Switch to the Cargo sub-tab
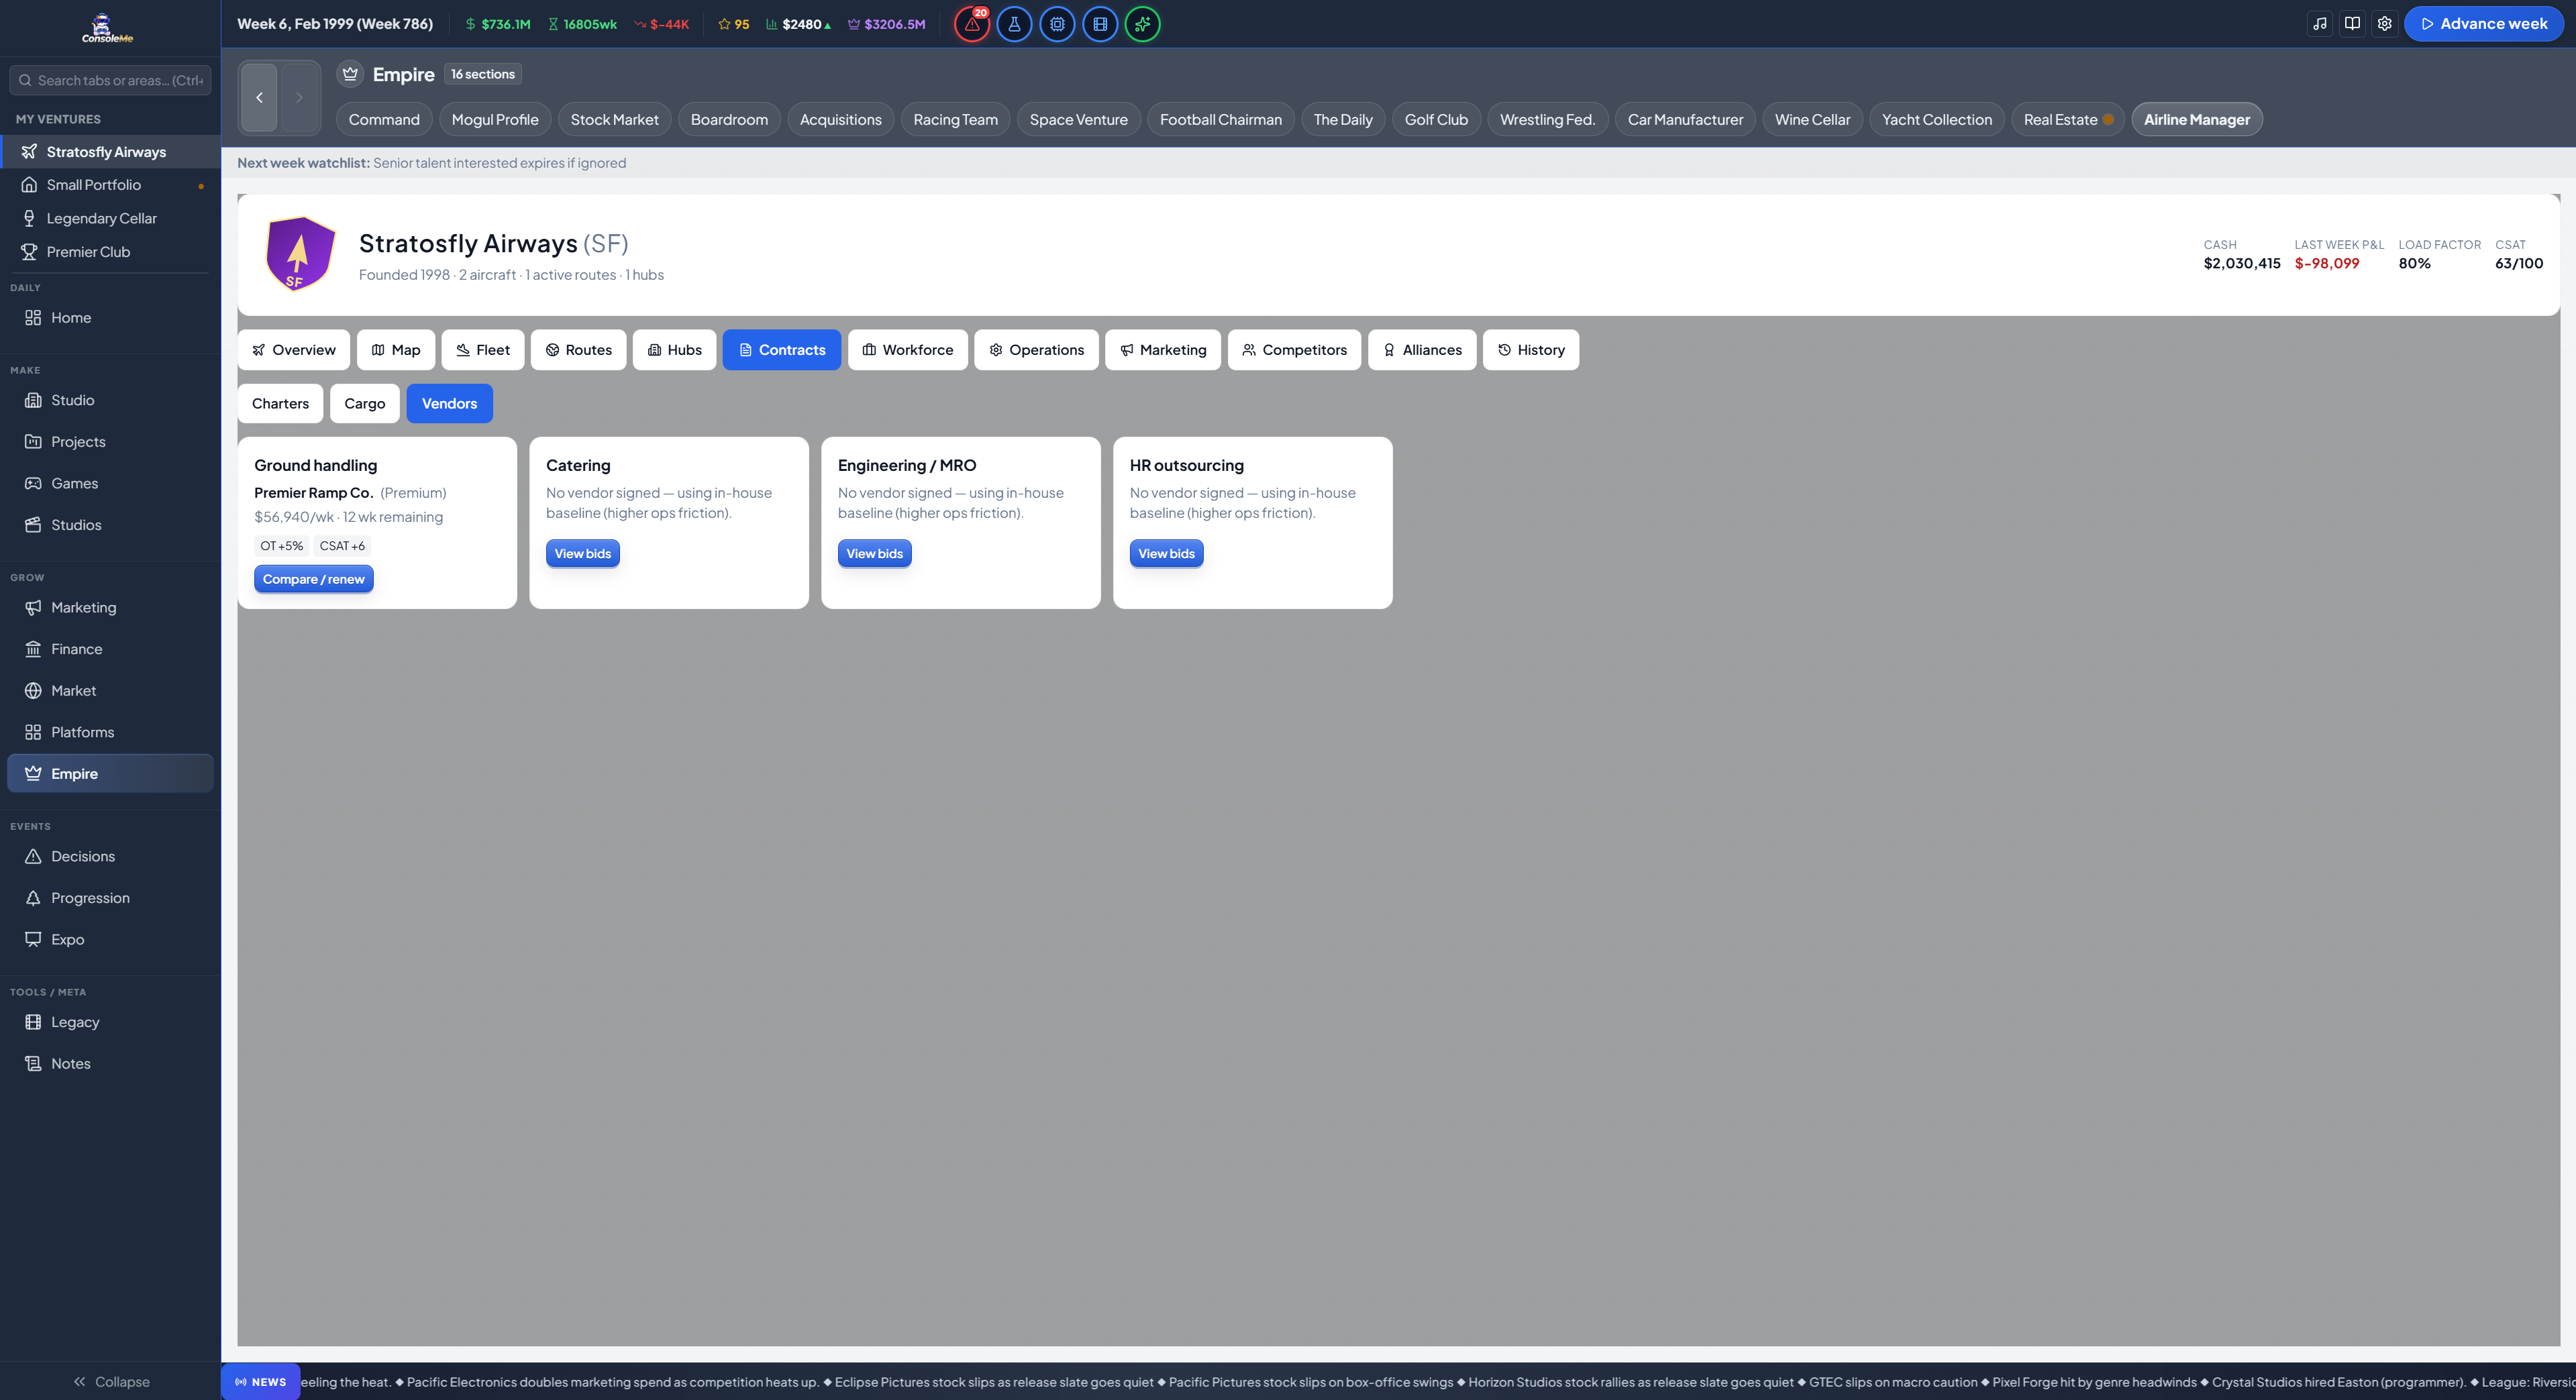Image resolution: width=2576 pixels, height=1400 pixels. pos(364,403)
